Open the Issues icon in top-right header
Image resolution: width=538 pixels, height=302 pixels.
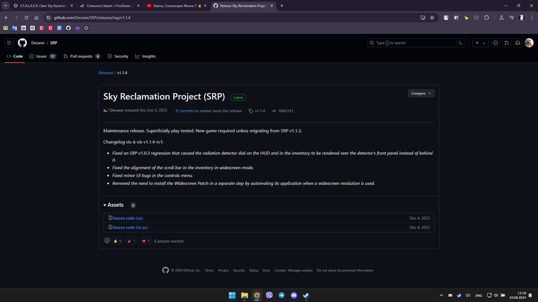[x=495, y=43]
